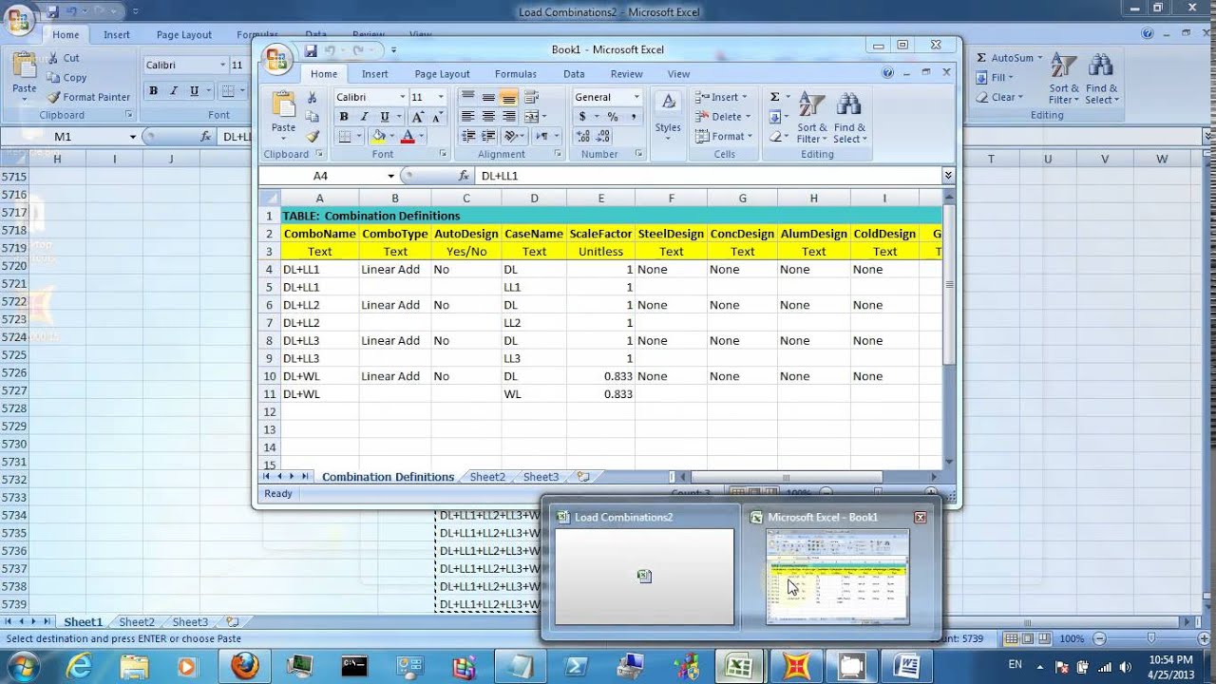Click Paste in Book1 ribbon
The image size is (1216, 684).
coord(283,112)
